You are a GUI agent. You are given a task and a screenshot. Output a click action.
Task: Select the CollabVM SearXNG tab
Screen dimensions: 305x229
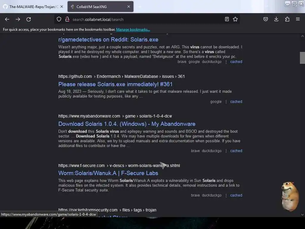[x=100, y=7]
